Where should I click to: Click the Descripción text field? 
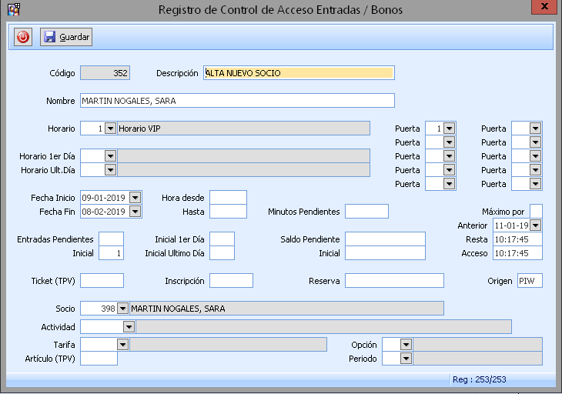click(299, 73)
